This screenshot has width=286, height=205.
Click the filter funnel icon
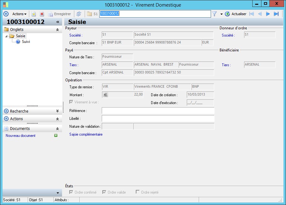[x=214, y=14]
